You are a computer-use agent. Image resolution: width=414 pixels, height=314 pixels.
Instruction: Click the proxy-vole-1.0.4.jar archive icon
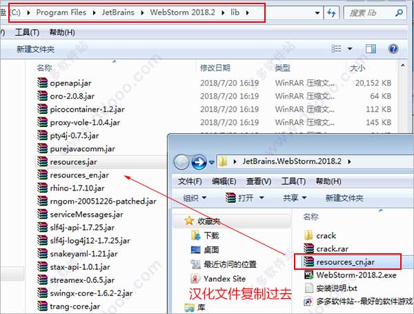click(x=42, y=122)
